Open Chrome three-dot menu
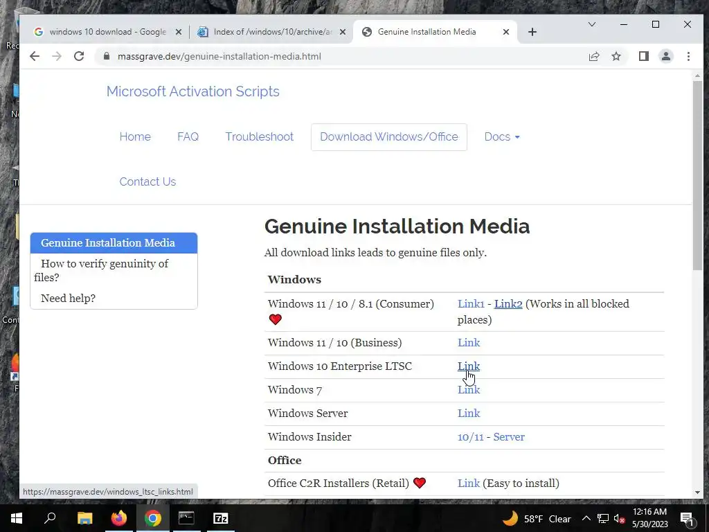709x532 pixels. pos(688,56)
